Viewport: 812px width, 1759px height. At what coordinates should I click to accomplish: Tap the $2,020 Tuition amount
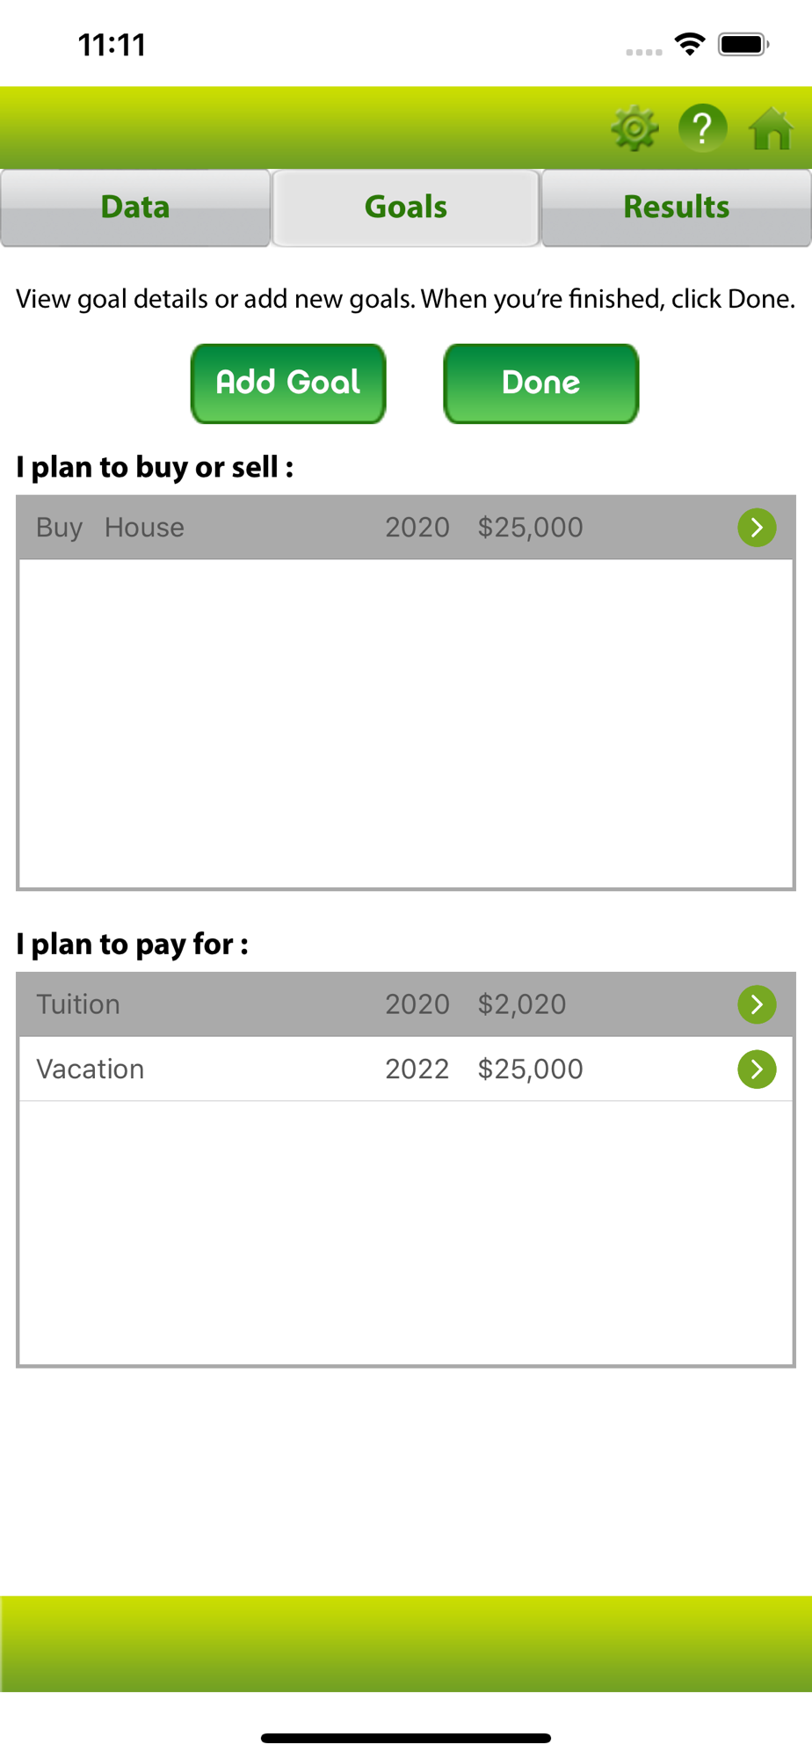tap(522, 1004)
